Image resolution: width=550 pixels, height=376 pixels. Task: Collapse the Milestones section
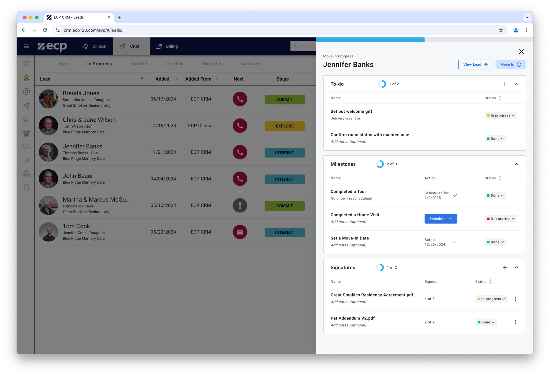tap(516, 164)
